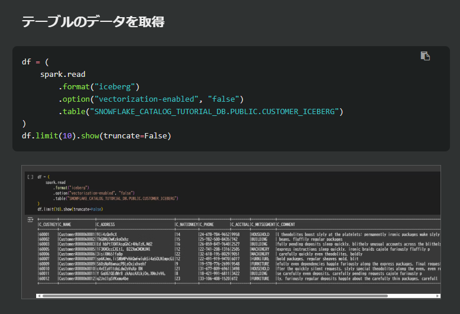The width and height of the screenshot is (460, 314).
Task: Click the C_ACCTBAL column header
Action: [240, 225]
